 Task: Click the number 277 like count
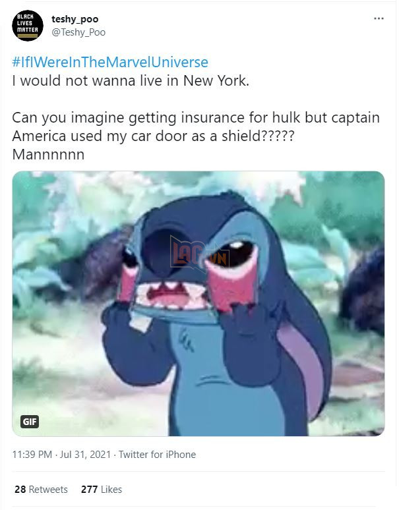89,489
